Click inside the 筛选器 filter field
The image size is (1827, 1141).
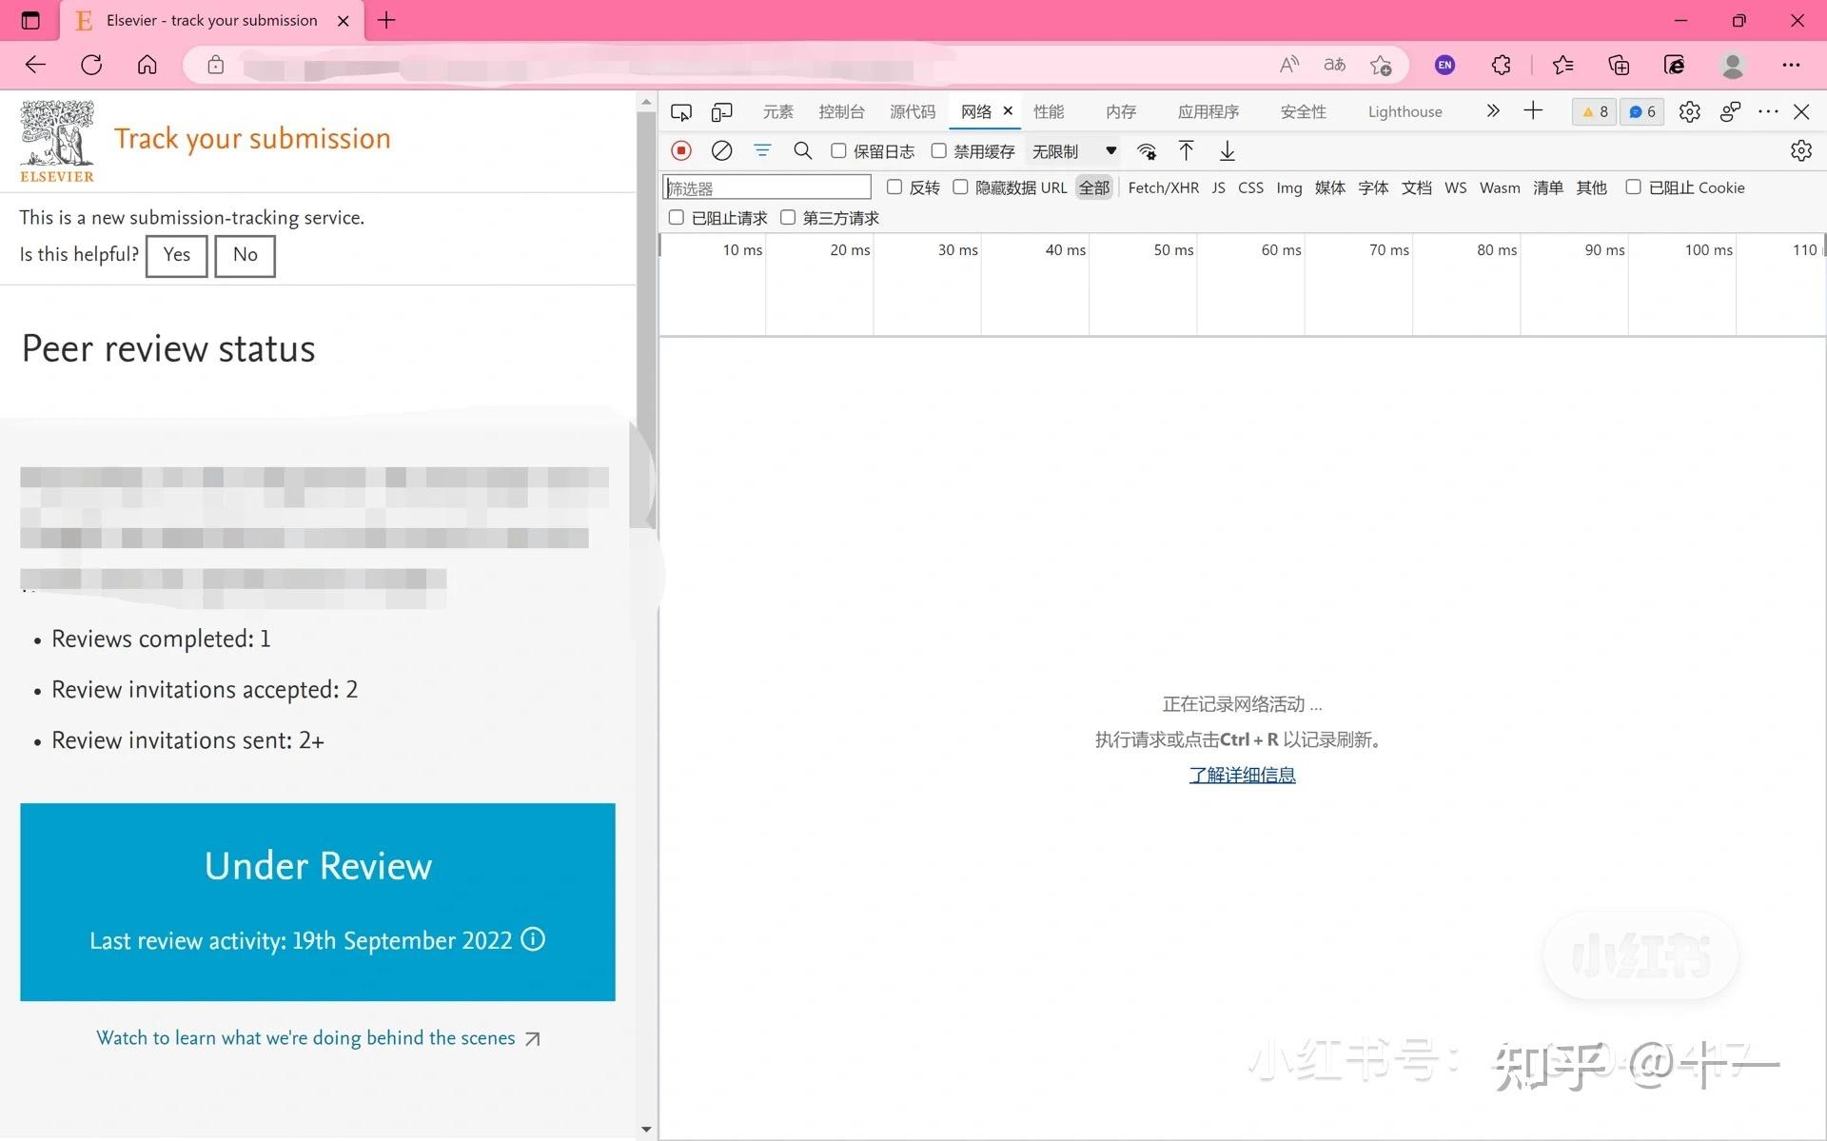coord(767,187)
